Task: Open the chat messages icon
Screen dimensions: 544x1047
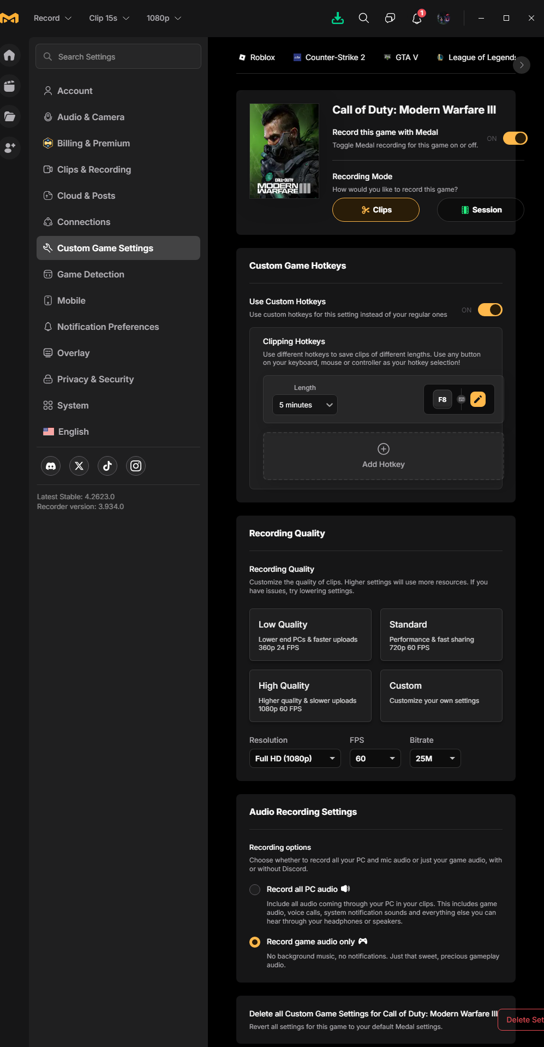Action: coord(390,18)
